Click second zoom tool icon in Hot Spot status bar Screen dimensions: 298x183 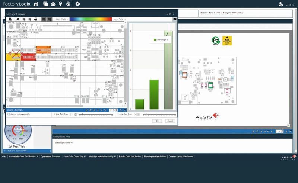tap(91, 110)
